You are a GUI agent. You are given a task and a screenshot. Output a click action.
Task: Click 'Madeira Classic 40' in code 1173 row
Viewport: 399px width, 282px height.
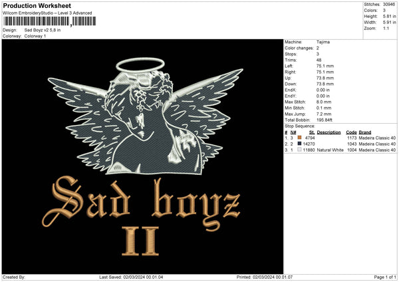click(377, 138)
